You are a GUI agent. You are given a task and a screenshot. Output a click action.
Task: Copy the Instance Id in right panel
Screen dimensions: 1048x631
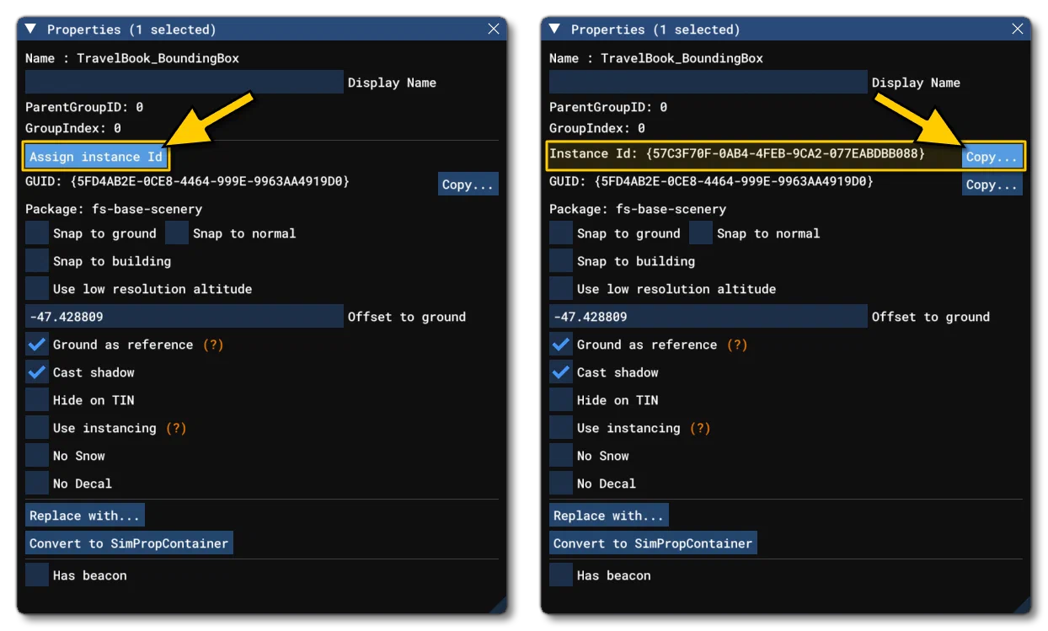[x=992, y=157]
